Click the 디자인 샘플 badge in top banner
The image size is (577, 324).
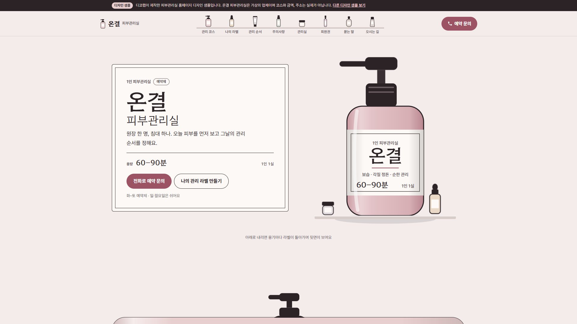coord(122,5)
